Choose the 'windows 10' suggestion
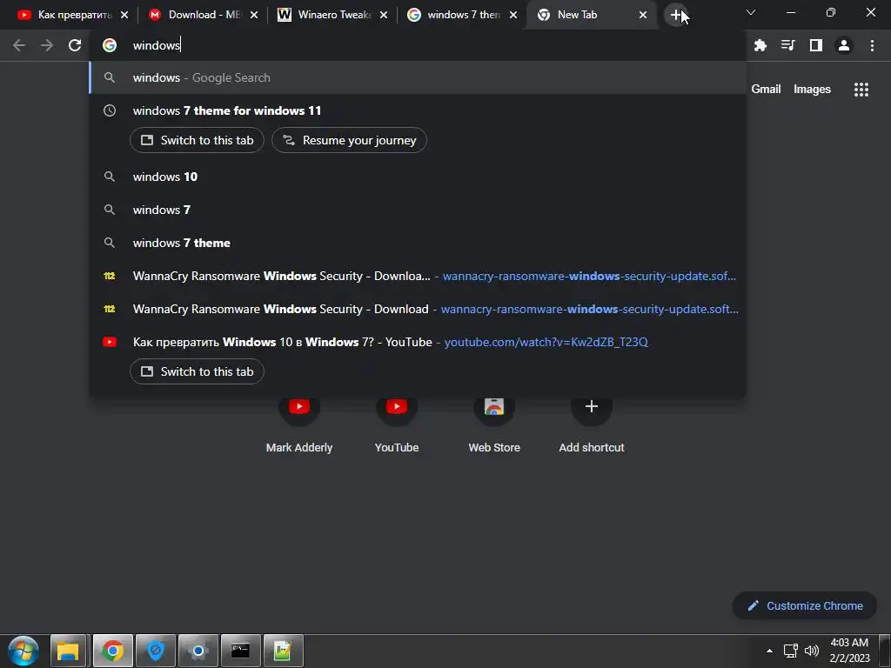The width and height of the screenshot is (891, 668). point(418,177)
